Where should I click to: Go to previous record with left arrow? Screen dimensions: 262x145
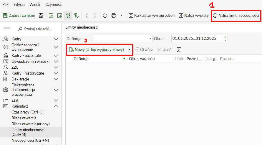click(87, 15)
